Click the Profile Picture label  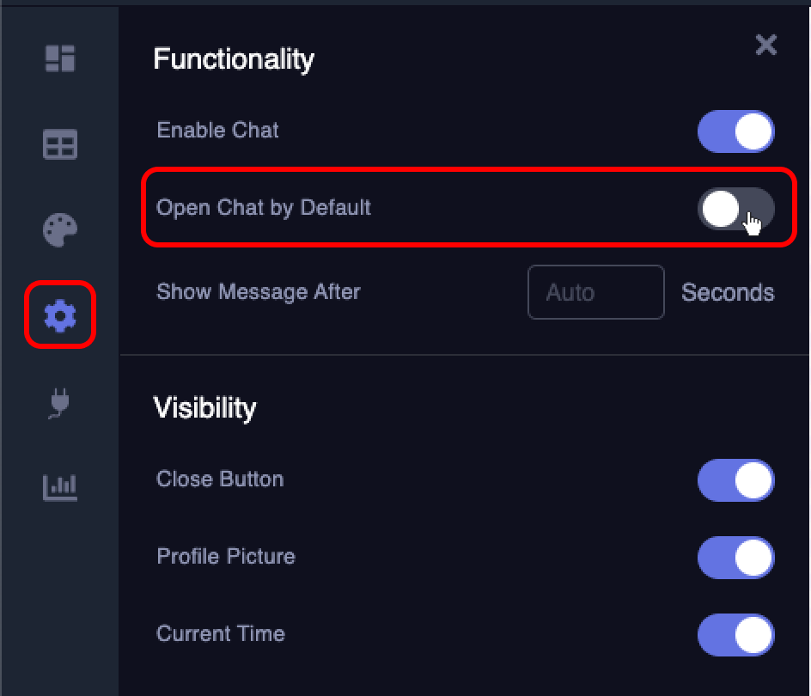pos(226,556)
